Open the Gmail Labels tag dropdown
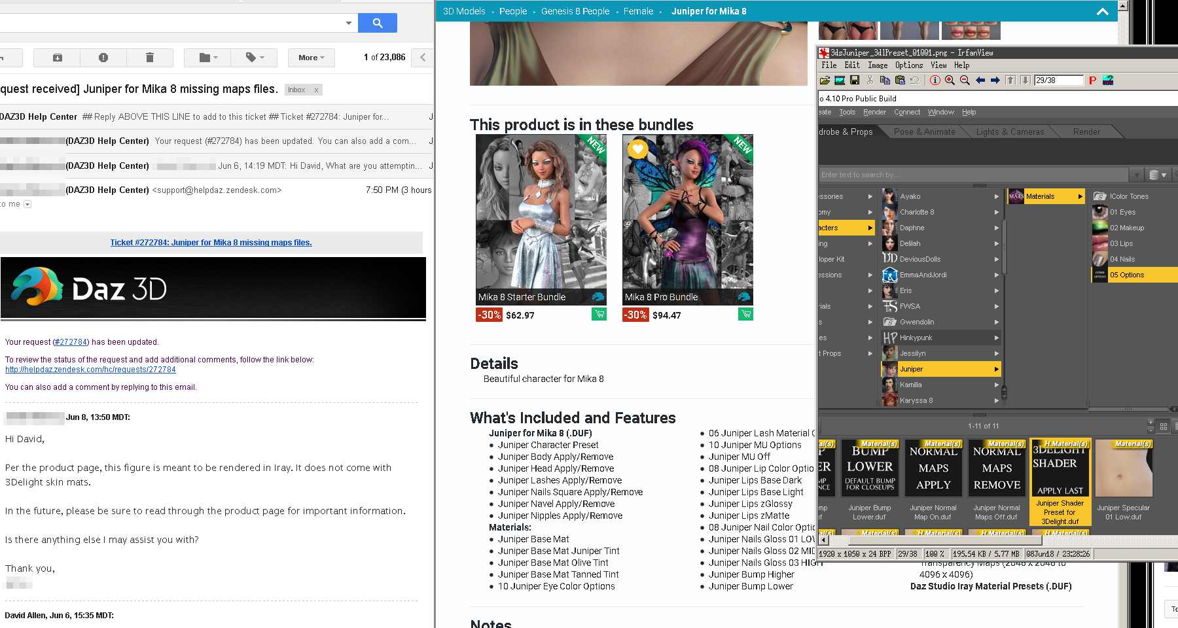 (x=254, y=58)
